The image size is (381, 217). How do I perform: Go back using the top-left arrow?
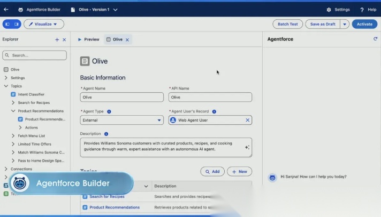(x=6, y=10)
